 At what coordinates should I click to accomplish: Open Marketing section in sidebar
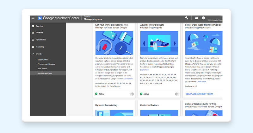point(40,47)
